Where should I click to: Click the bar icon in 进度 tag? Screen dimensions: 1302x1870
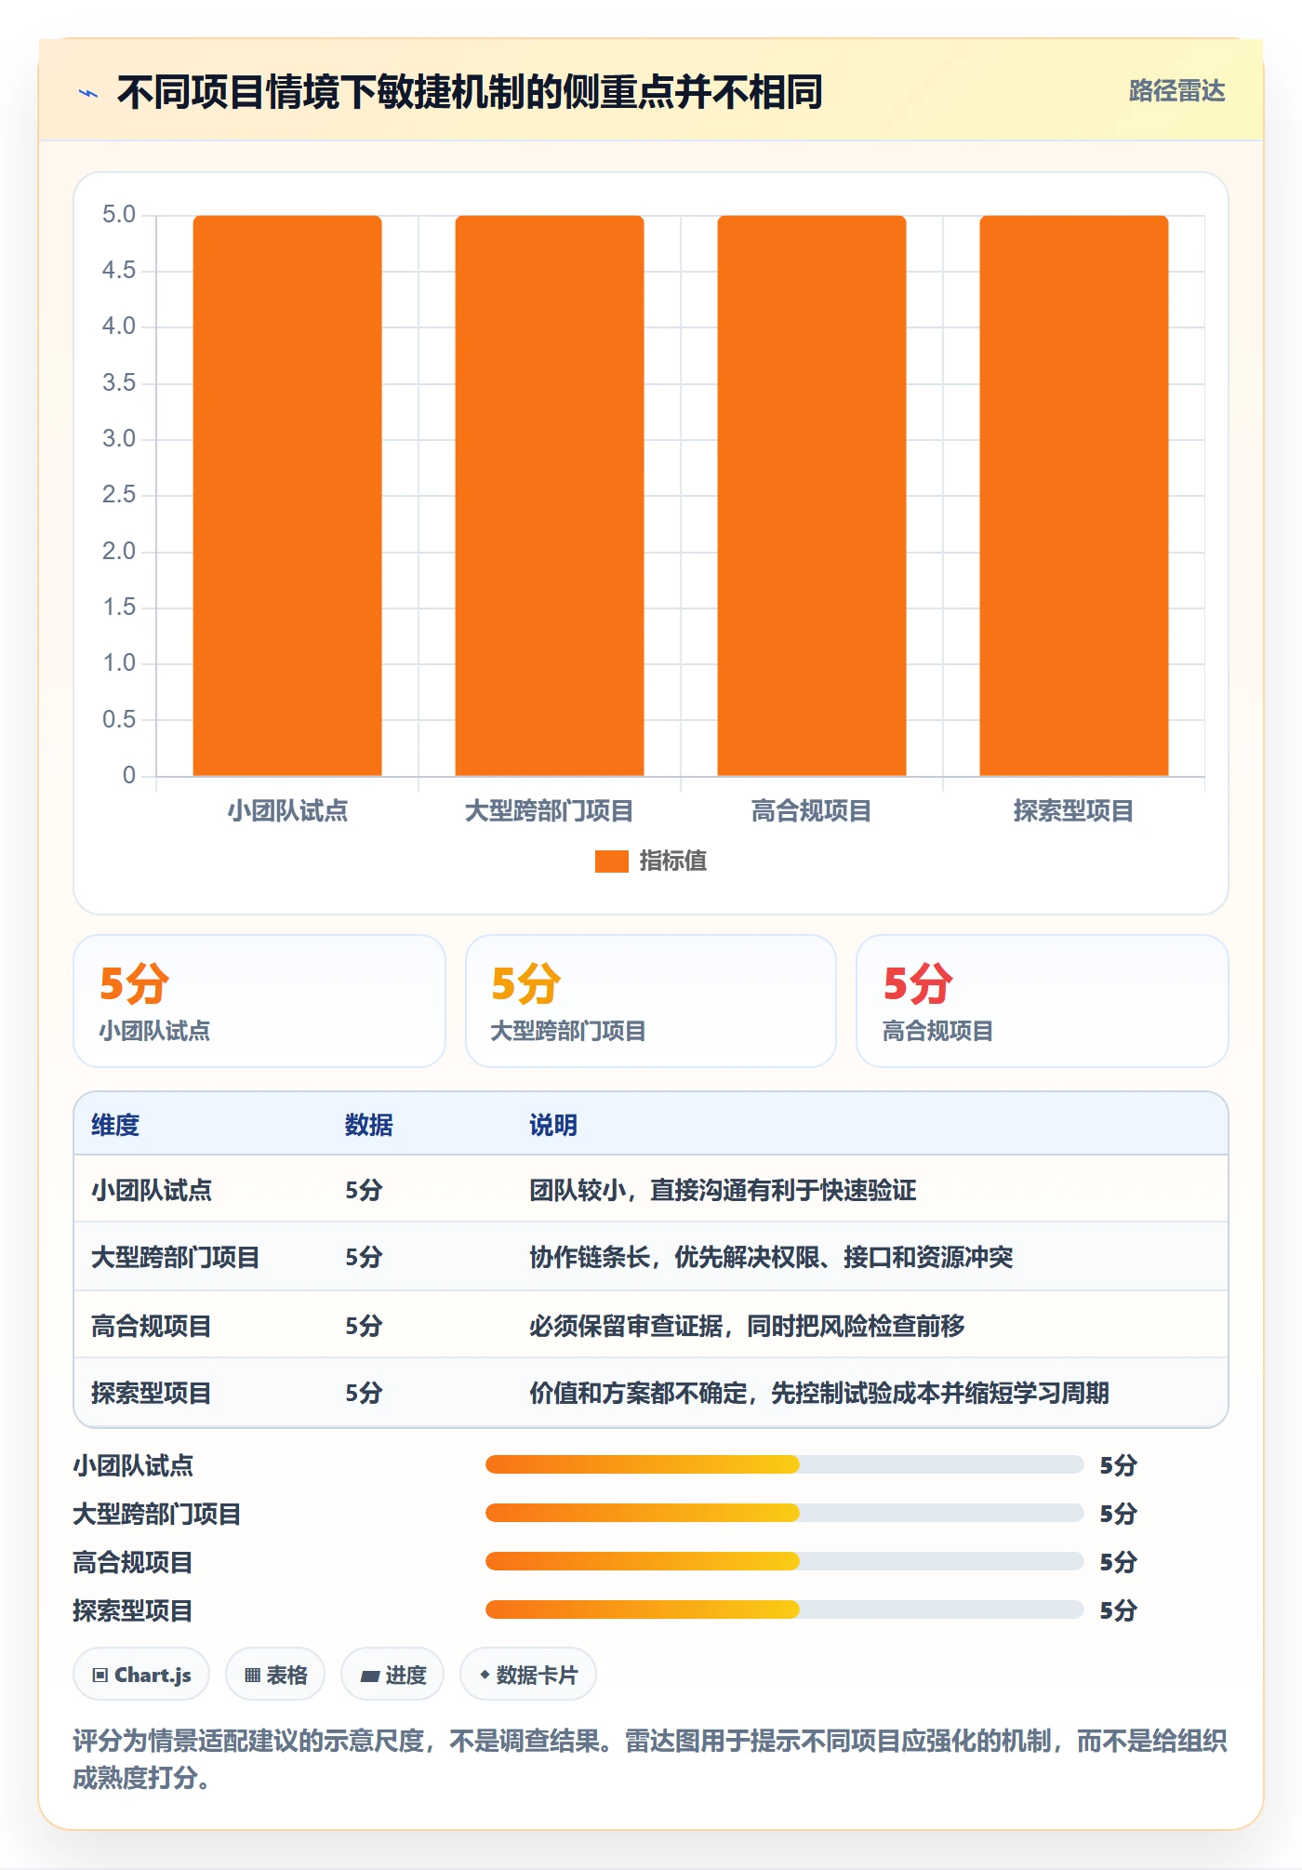[369, 1676]
